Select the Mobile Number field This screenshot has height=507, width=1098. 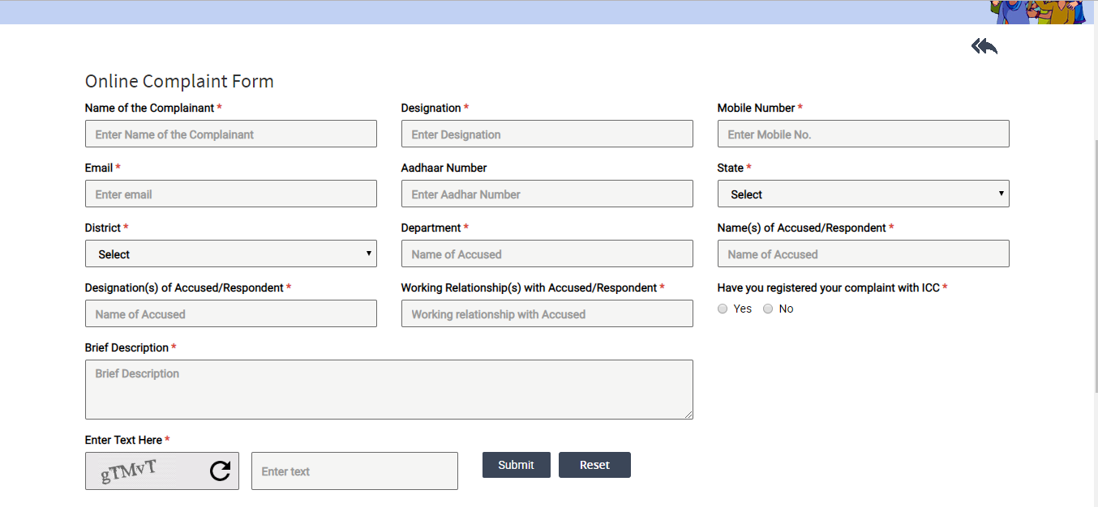pos(863,134)
